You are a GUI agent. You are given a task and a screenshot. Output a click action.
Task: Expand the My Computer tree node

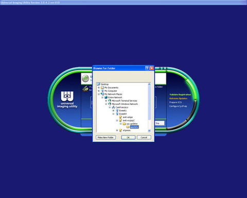pos(99,91)
